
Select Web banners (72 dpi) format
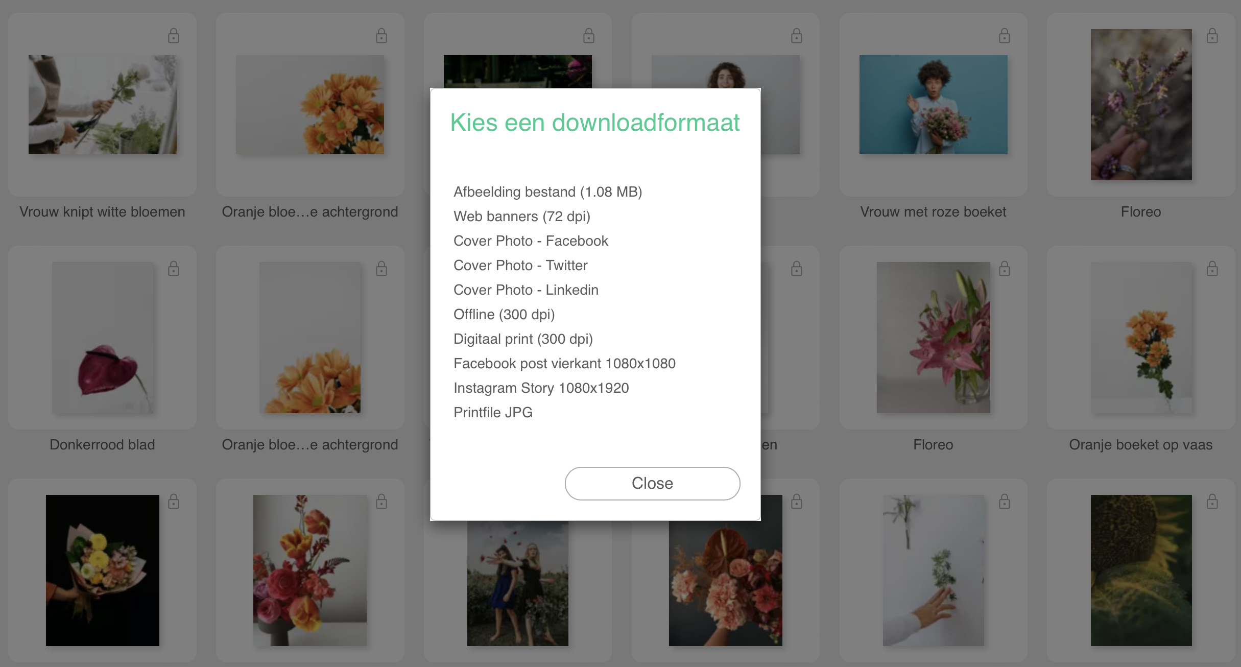pos(521,217)
